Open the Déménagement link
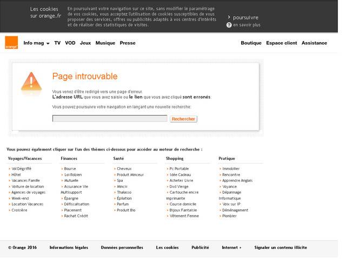This screenshot has width=346, height=259. (x=235, y=210)
